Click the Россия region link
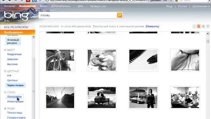The image size is (211, 119). pyautogui.click(x=182, y=6)
